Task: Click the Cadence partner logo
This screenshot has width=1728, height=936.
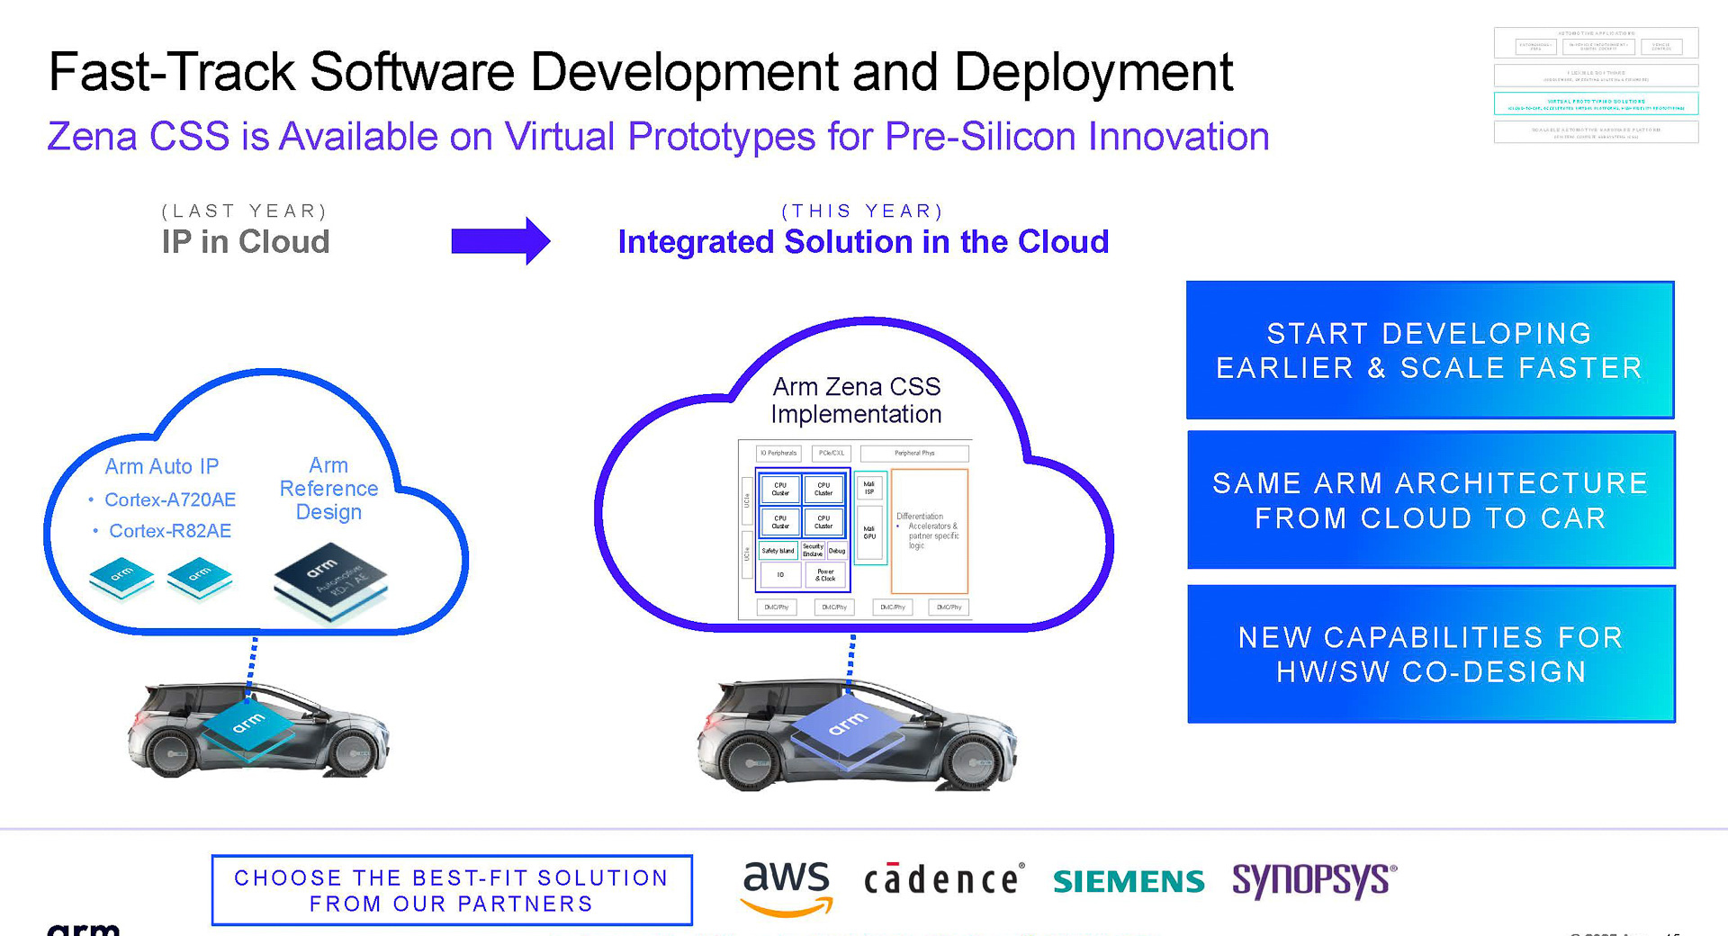Action: pyautogui.click(x=943, y=879)
